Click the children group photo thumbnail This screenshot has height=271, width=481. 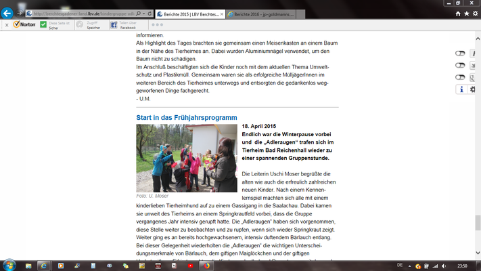click(x=187, y=159)
